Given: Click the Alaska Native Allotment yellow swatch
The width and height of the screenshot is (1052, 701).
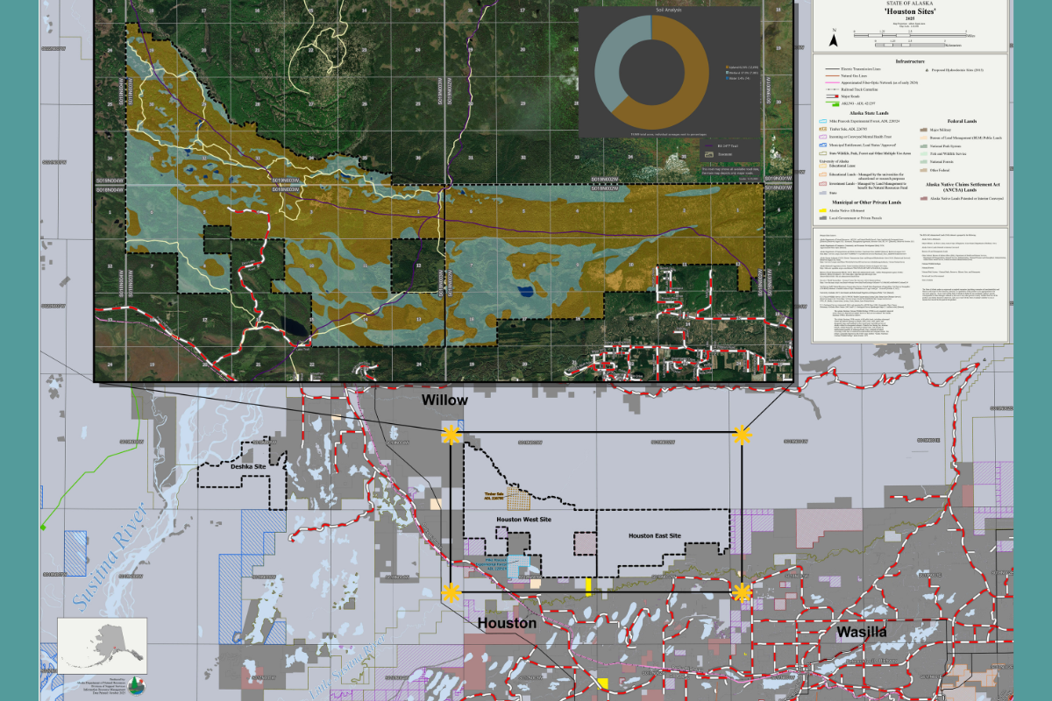Looking at the screenshot, I should click(x=823, y=210).
